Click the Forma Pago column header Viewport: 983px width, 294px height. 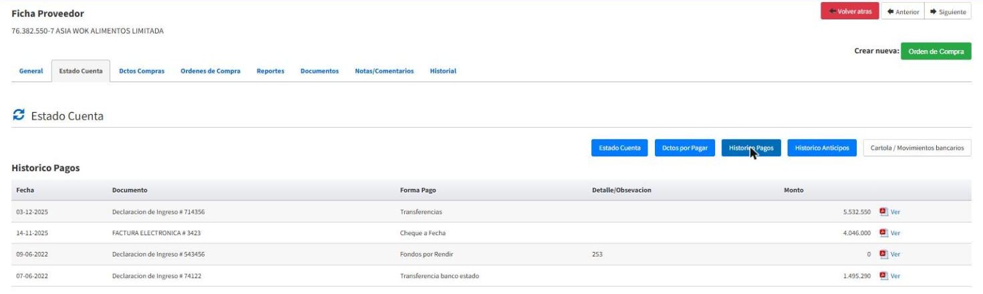click(418, 190)
